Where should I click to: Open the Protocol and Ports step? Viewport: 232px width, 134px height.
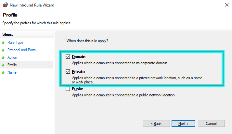21,50
